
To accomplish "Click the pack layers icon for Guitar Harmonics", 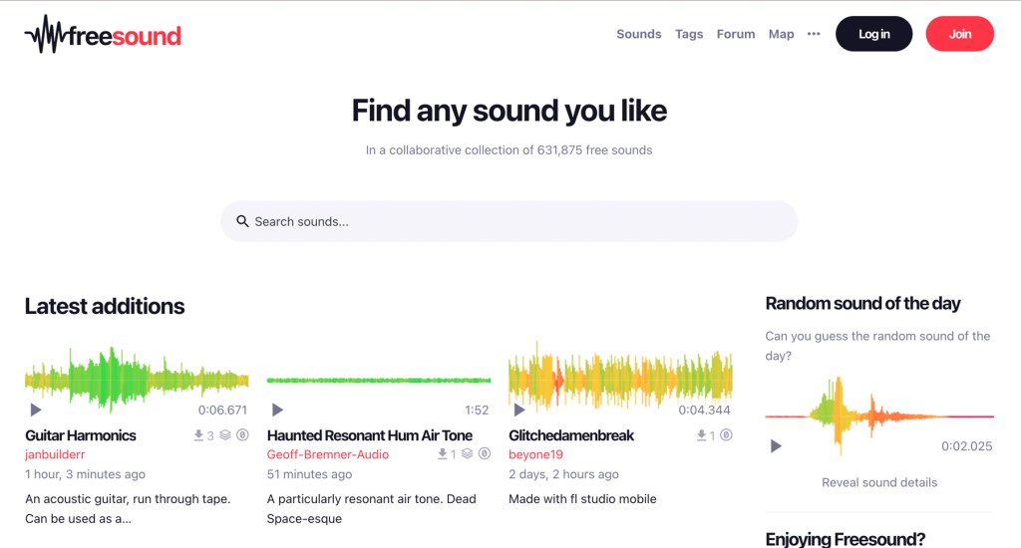I will click(225, 435).
